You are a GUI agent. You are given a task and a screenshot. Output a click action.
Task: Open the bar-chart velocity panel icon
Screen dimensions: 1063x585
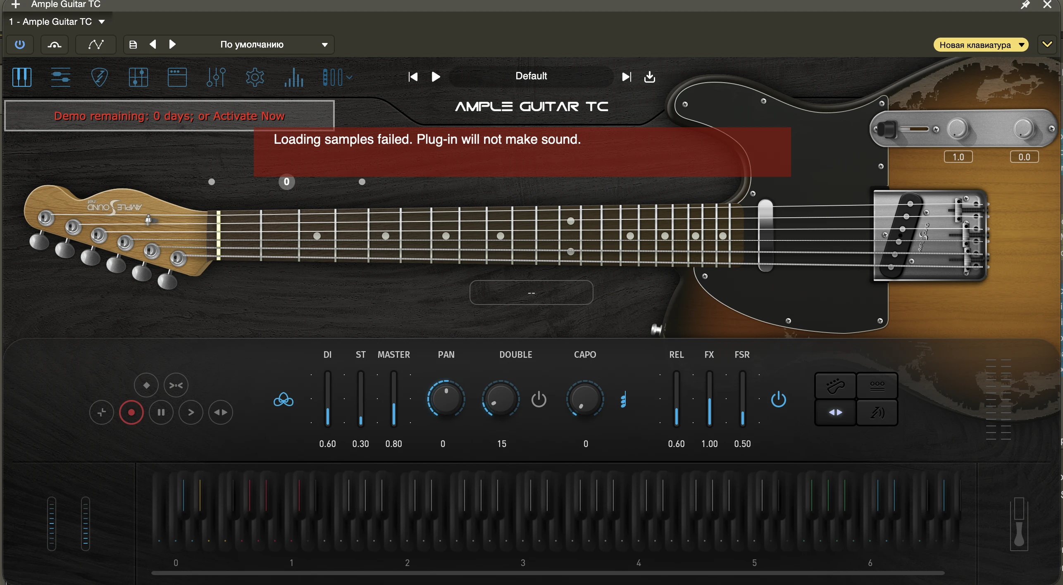[294, 77]
